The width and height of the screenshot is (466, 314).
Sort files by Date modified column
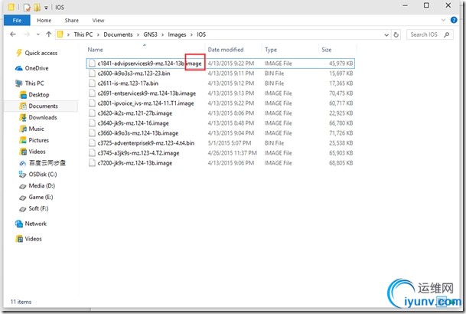click(226, 50)
